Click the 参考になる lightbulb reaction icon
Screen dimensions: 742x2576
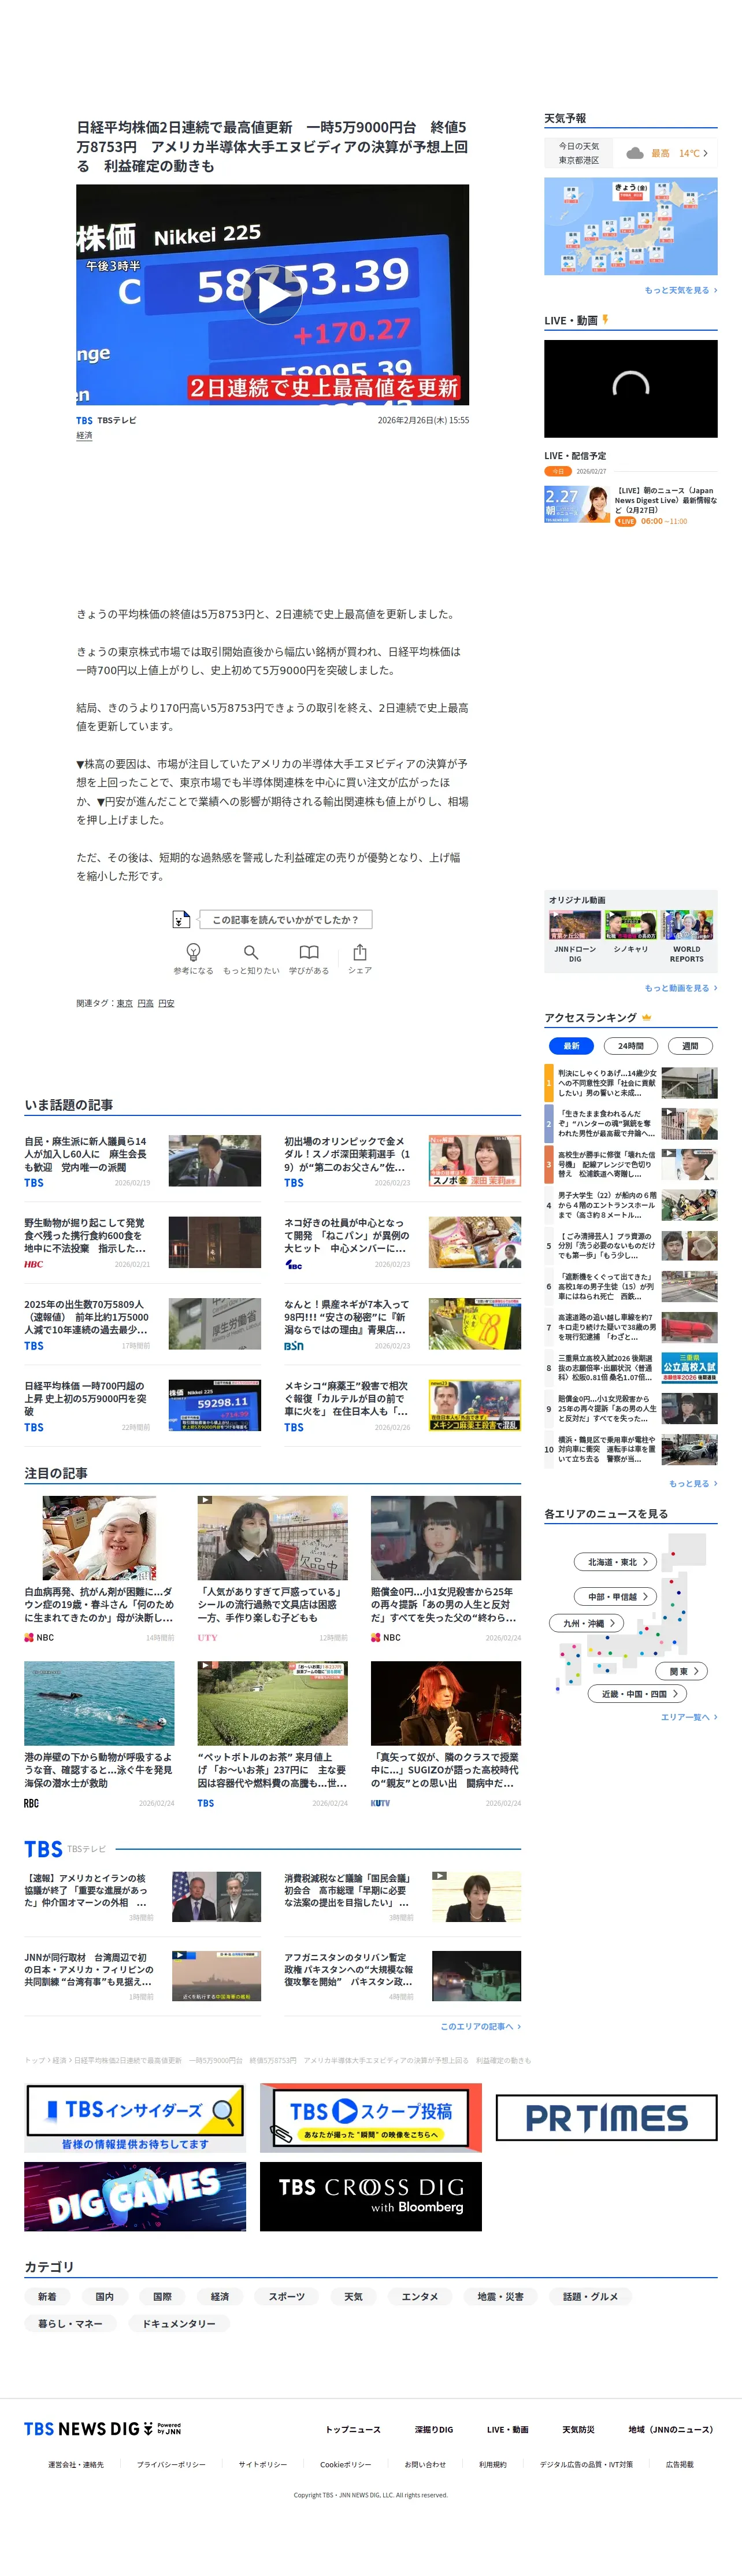[x=193, y=951]
